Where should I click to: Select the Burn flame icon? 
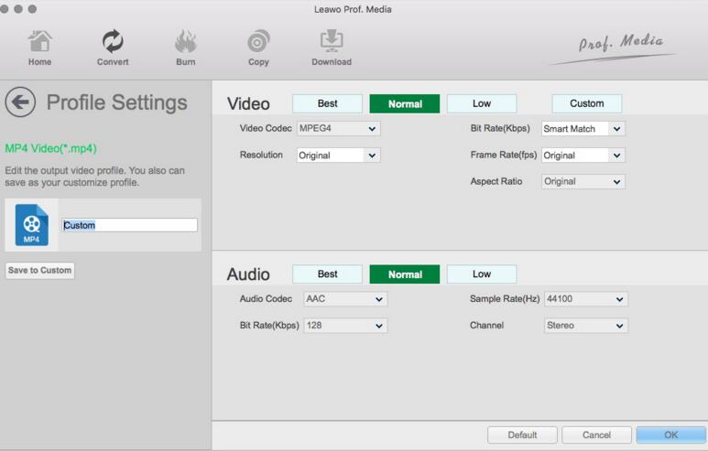click(x=185, y=42)
